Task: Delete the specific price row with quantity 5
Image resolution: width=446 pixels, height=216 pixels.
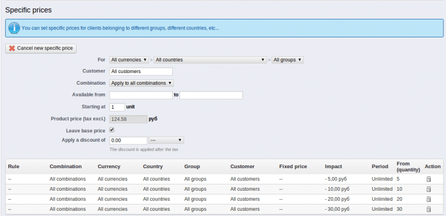Action: 429,179
